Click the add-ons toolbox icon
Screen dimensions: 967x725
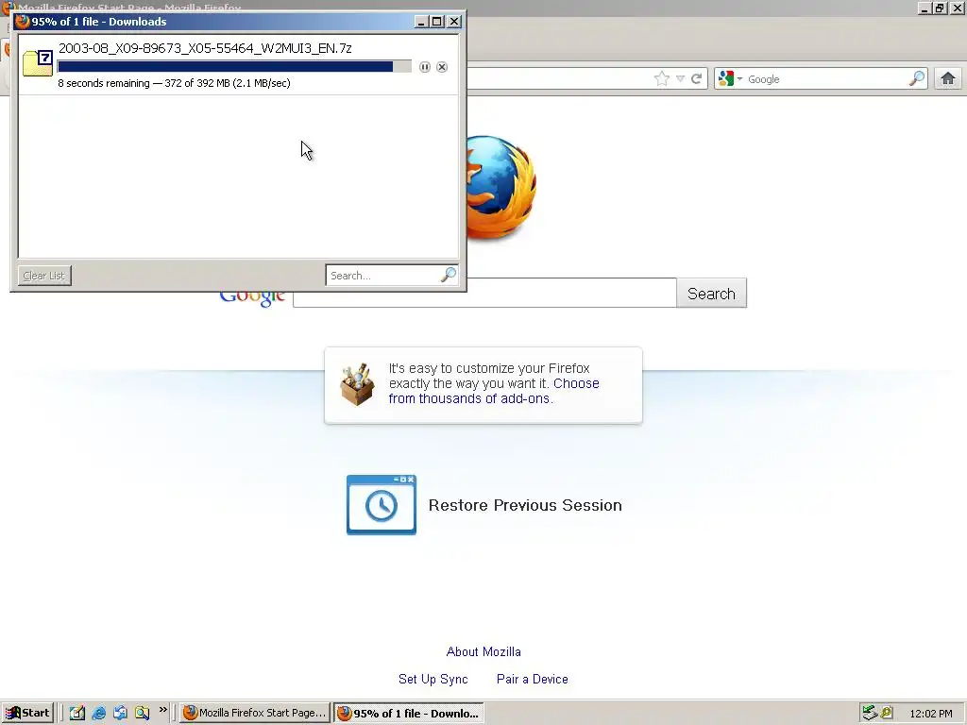point(358,385)
